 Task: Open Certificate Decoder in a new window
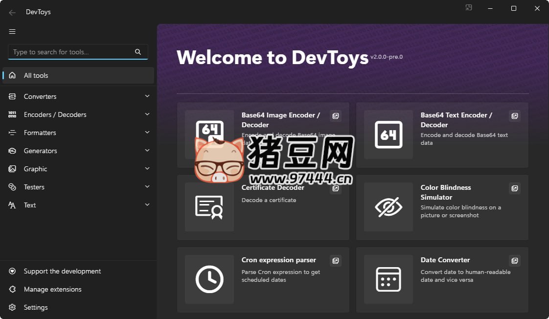point(336,188)
